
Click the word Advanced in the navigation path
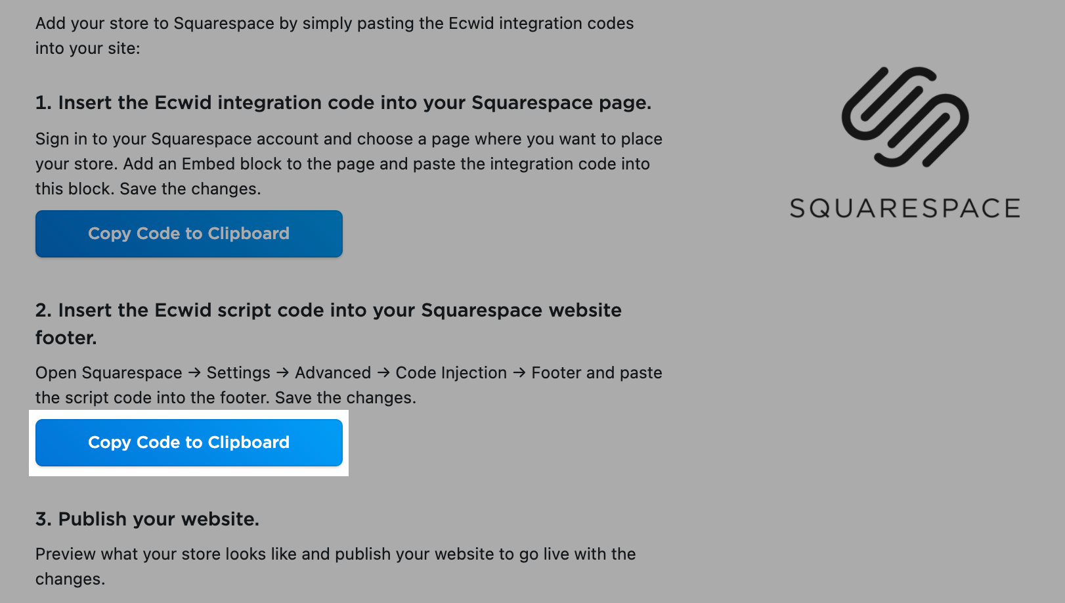(x=332, y=372)
